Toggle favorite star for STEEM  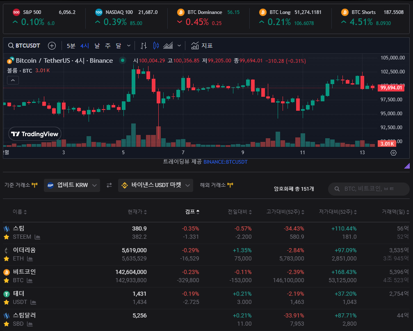coord(7,237)
